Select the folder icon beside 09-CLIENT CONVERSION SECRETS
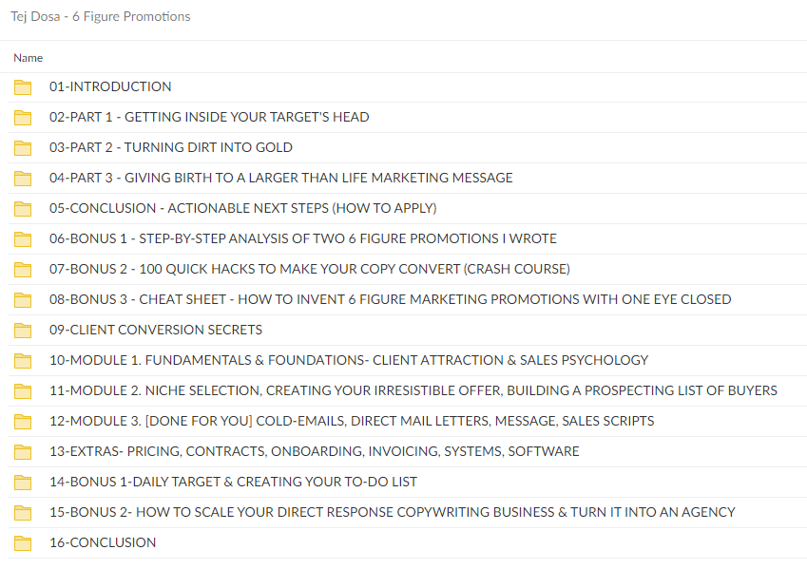This screenshot has height=569, width=807. 23,330
